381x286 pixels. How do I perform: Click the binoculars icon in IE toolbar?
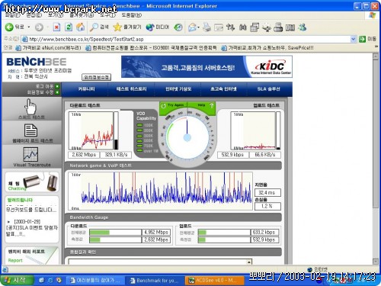(x=242, y=27)
